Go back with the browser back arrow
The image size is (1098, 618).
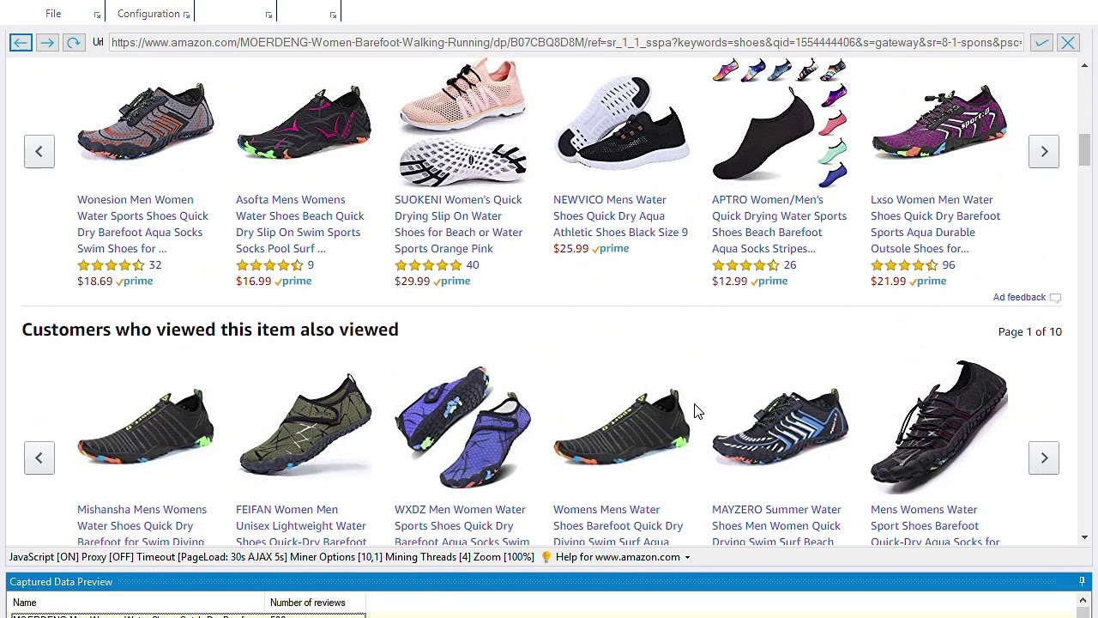click(21, 42)
